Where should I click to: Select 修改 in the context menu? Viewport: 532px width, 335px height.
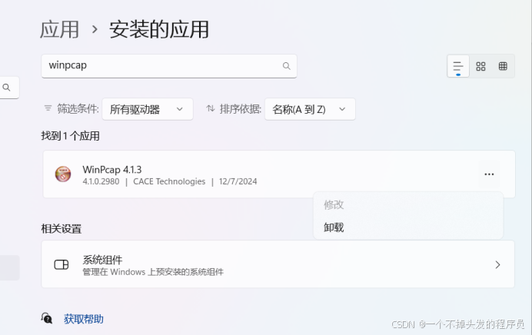pyautogui.click(x=334, y=205)
